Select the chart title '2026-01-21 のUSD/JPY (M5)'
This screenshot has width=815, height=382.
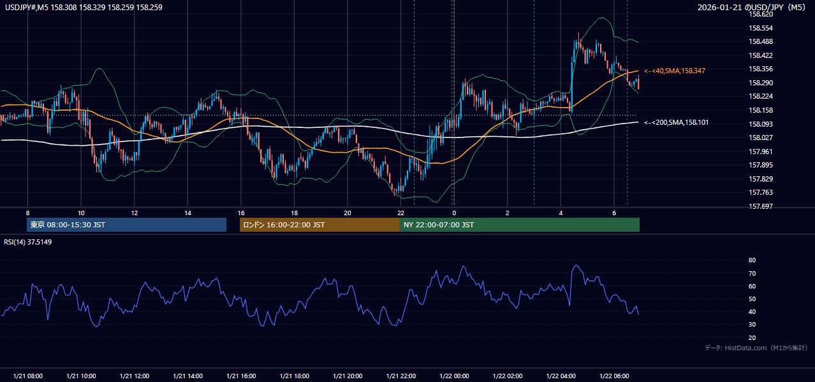[753, 8]
